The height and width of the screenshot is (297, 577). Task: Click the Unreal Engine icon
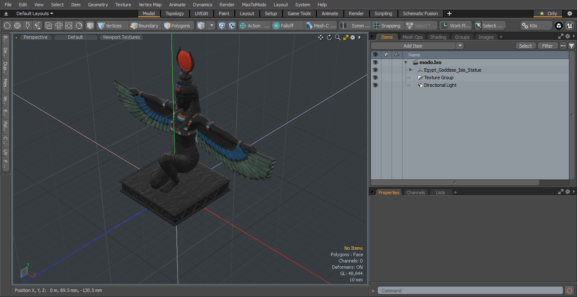coord(570,26)
